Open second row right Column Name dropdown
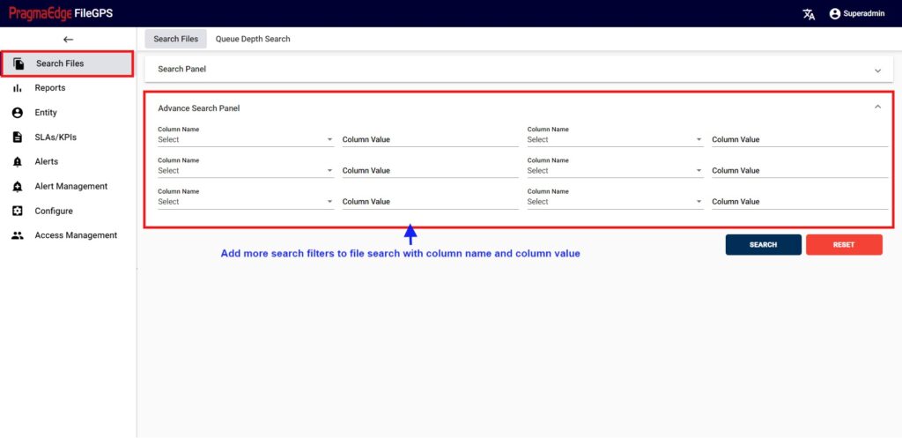Image resolution: width=902 pixels, height=438 pixels. 615,170
